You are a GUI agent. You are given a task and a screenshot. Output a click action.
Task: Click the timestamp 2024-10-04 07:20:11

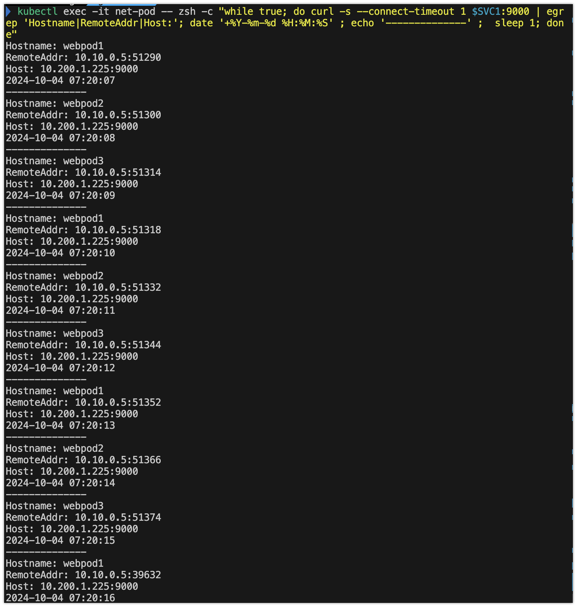(x=60, y=310)
